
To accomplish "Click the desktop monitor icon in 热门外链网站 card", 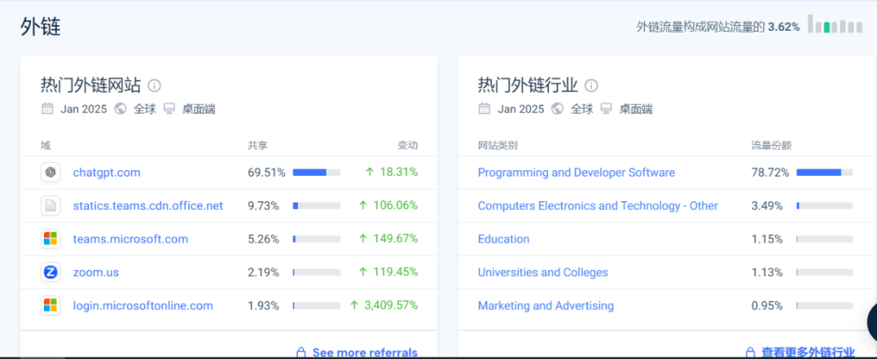I will 170,109.
